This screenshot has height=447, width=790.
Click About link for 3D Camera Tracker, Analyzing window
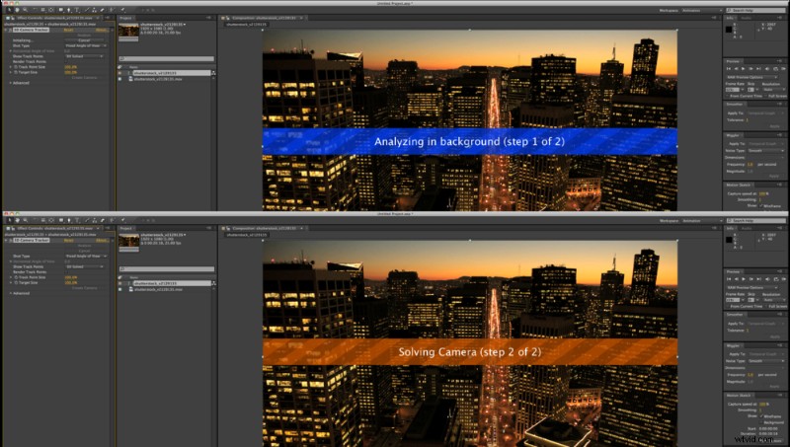coord(101,30)
